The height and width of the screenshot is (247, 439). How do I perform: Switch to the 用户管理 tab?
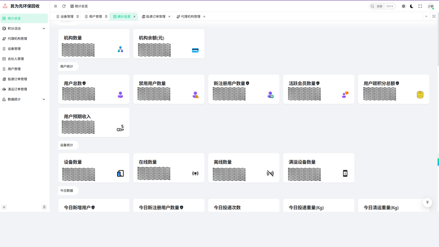click(94, 16)
